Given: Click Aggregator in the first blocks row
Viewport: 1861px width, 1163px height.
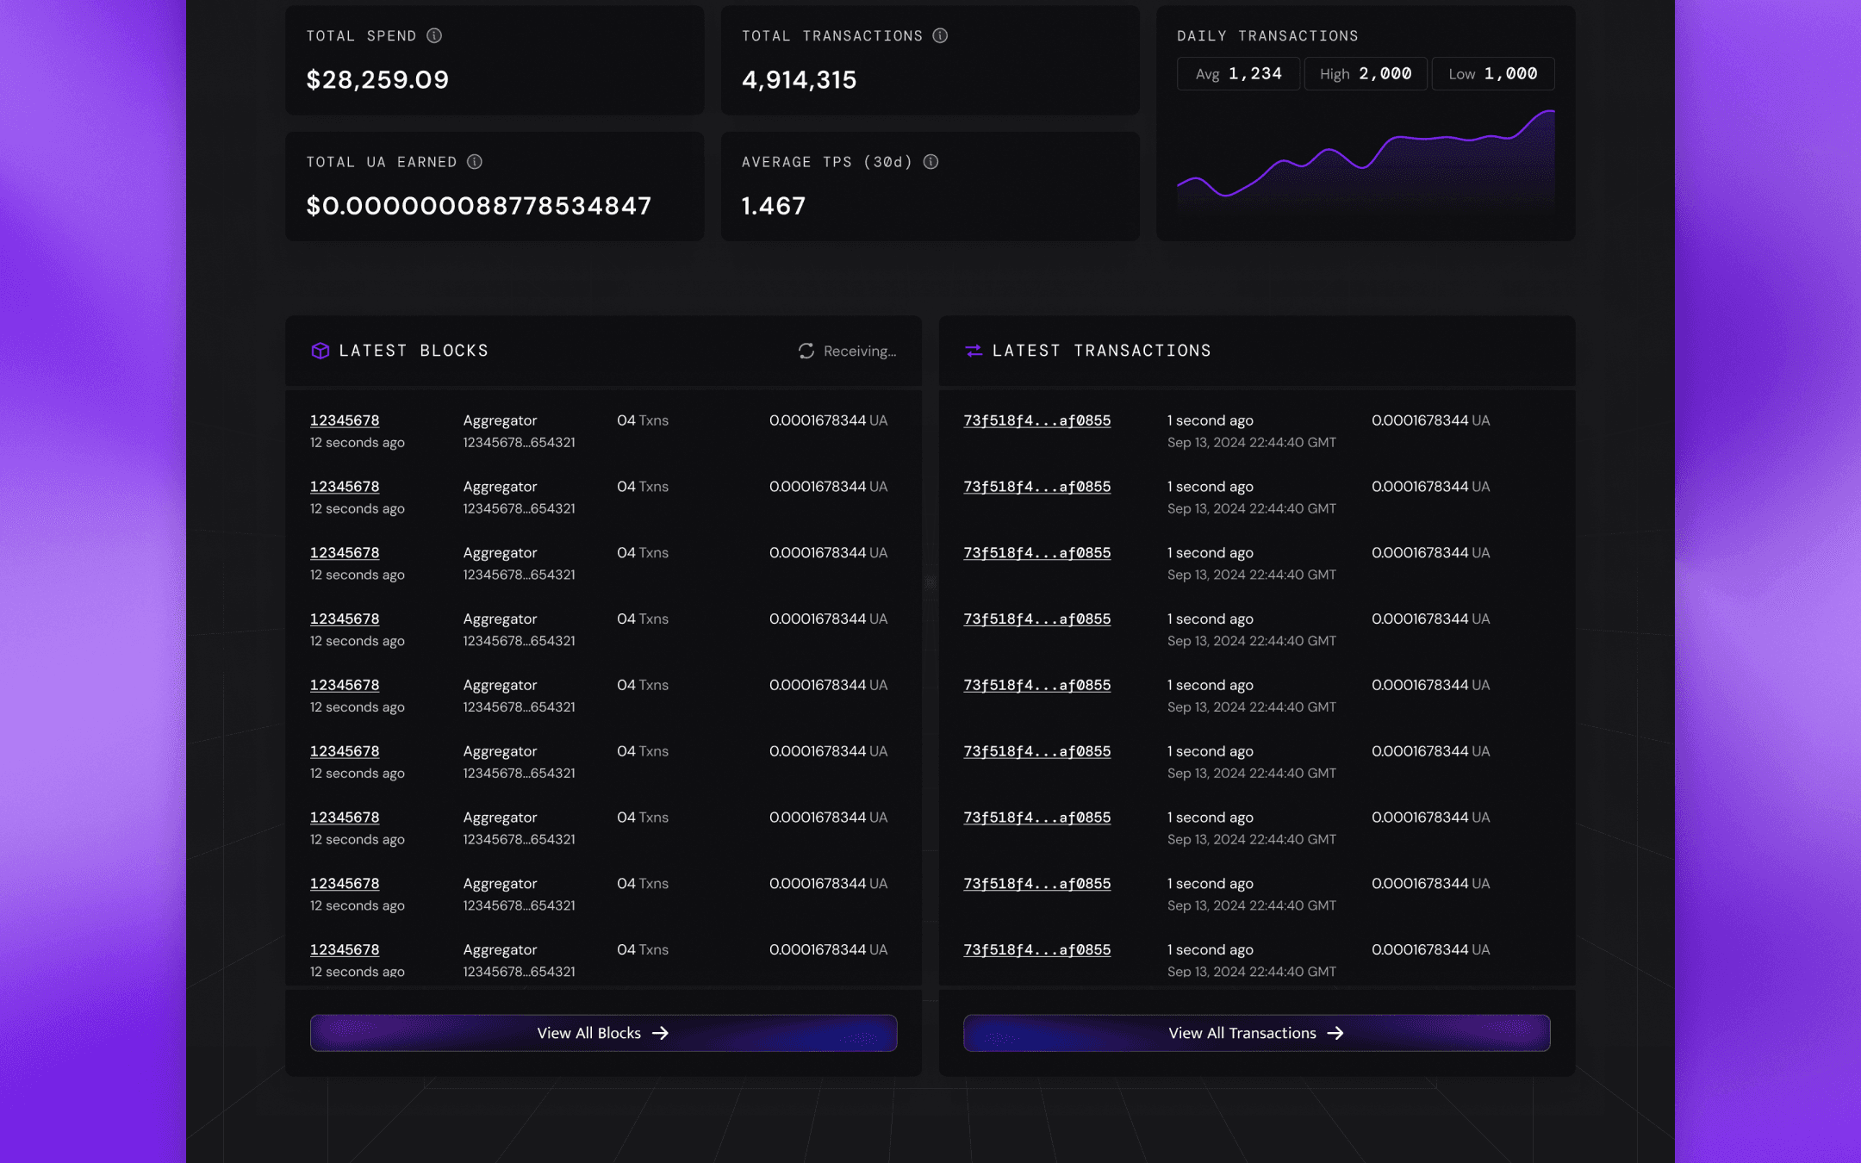Looking at the screenshot, I should point(500,420).
